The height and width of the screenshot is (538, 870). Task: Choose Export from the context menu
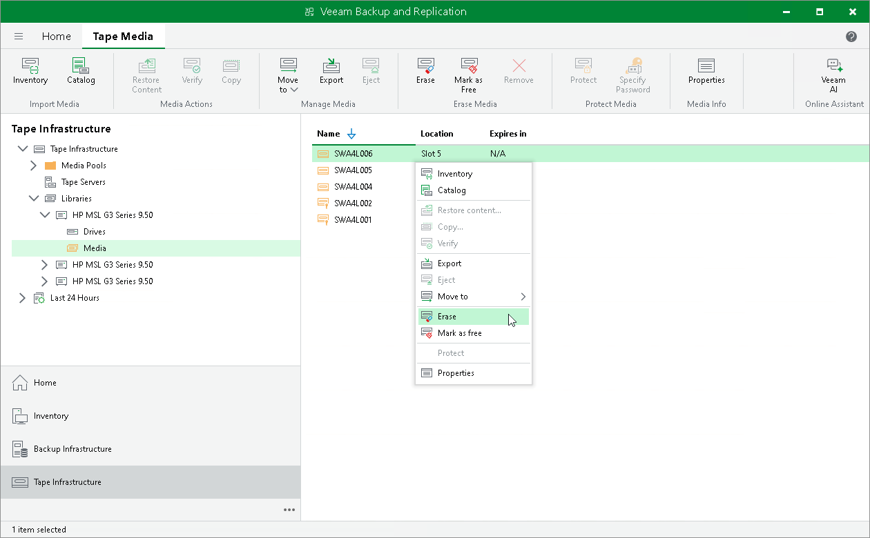474,263
